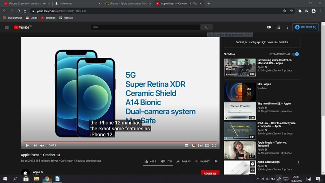Click the YouTube logo to go home

pyautogui.click(x=22, y=27)
